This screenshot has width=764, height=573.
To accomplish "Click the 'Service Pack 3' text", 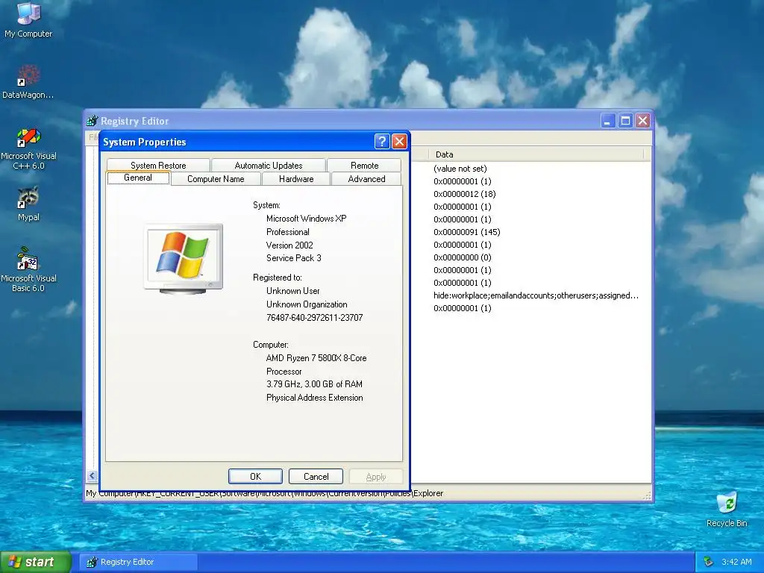I will click(x=294, y=258).
